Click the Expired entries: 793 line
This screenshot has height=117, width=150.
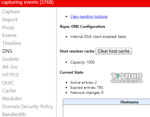(x=87, y=88)
